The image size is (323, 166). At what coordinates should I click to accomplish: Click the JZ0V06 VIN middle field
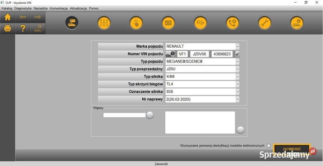click(200, 54)
